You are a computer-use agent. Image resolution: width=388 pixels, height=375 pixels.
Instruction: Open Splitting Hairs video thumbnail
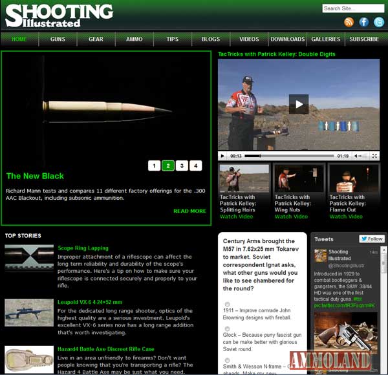pyautogui.click(x=244, y=178)
